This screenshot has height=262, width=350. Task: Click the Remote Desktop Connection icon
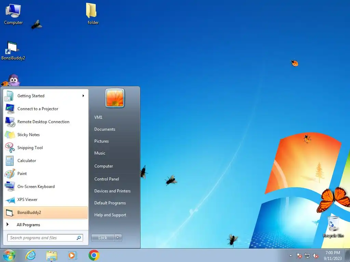tap(10, 122)
